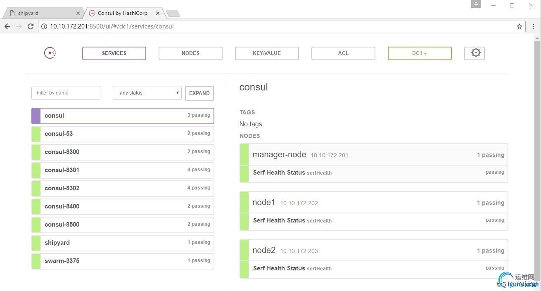
Task: Open the any status filter dropdown
Action: (x=147, y=93)
